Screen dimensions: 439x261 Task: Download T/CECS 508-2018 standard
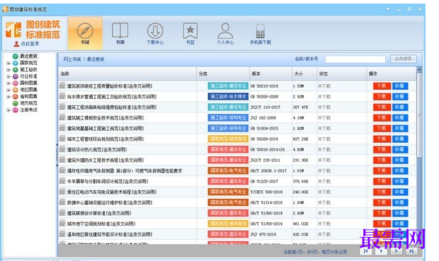tap(382, 192)
